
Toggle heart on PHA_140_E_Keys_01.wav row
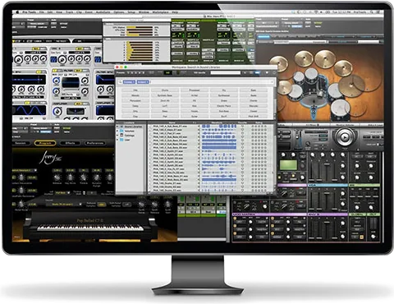pos(242,130)
